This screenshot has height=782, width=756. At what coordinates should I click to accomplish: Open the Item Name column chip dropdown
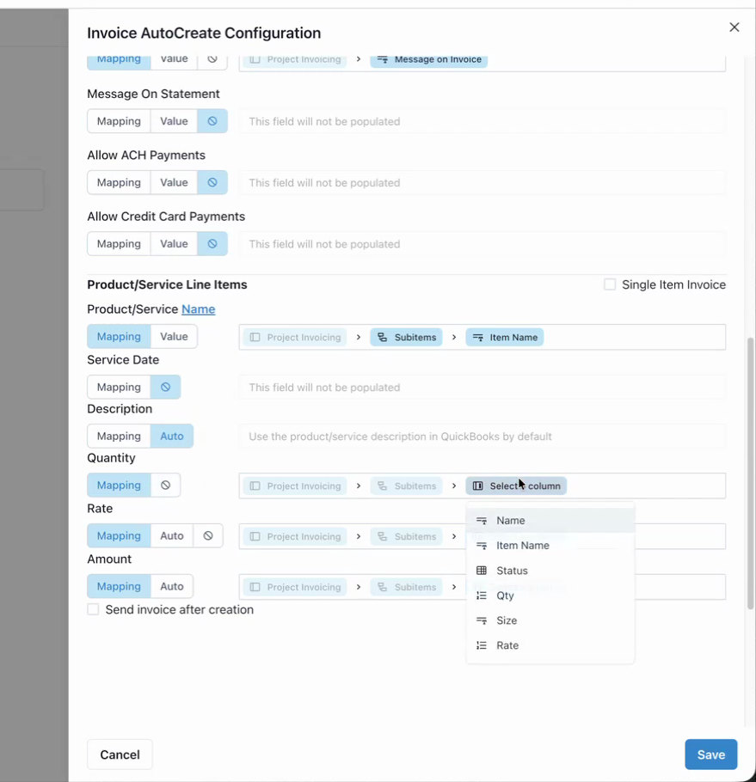click(505, 337)
